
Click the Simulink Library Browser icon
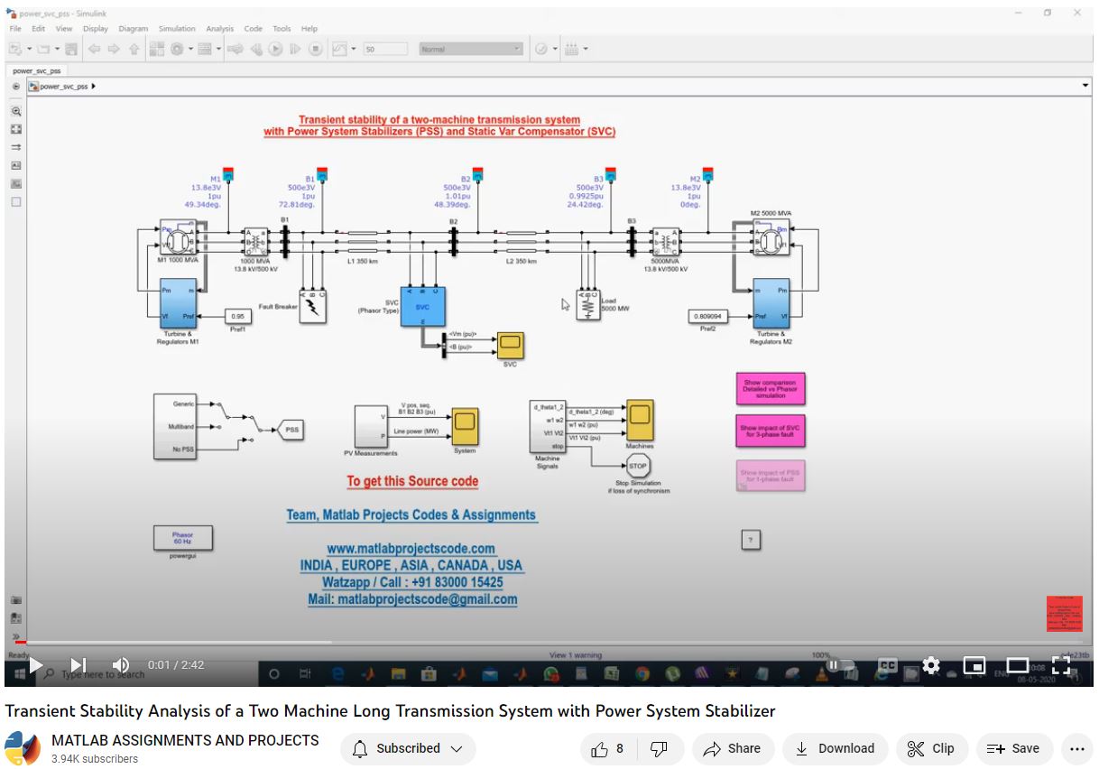coord(156,49)
